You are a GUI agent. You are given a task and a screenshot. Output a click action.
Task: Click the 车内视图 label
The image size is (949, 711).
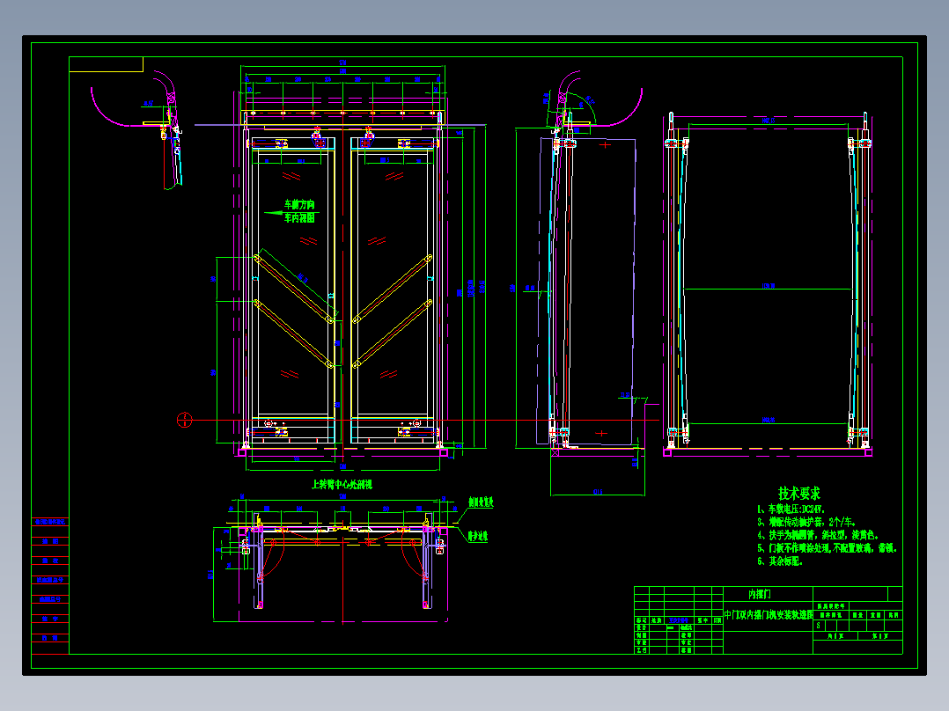299,218
